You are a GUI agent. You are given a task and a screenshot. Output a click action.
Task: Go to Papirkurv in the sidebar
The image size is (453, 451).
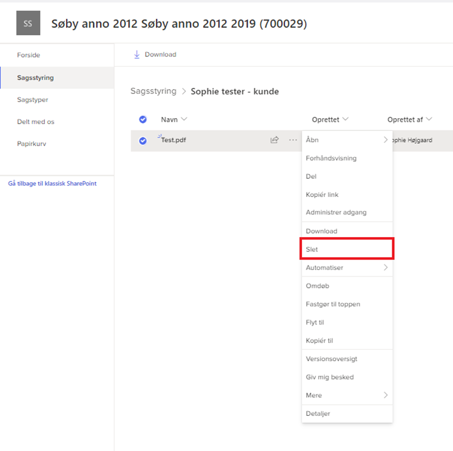tap(31, 144)
